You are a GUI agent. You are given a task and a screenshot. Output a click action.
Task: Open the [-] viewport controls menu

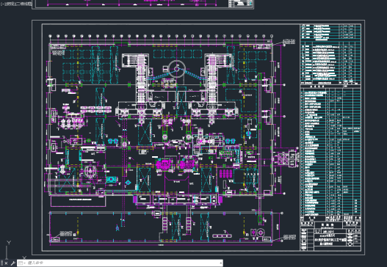pos(2,4)
